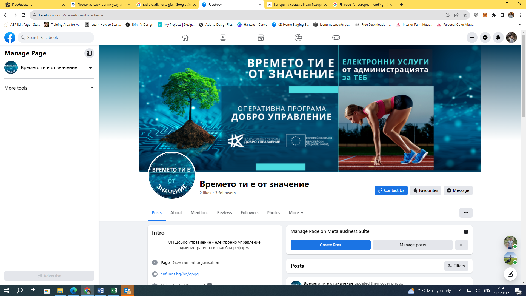The image size is (526, 296).
Task: Click the Create Post button
Action: coord(331,245)
